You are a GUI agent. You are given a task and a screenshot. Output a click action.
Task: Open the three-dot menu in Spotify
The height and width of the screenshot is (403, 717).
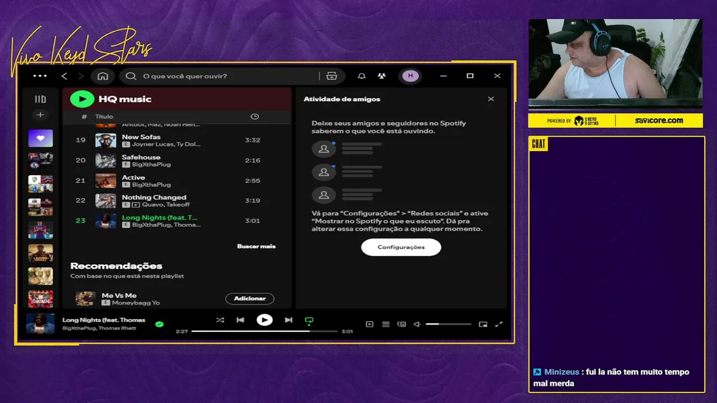pos(40,76)
